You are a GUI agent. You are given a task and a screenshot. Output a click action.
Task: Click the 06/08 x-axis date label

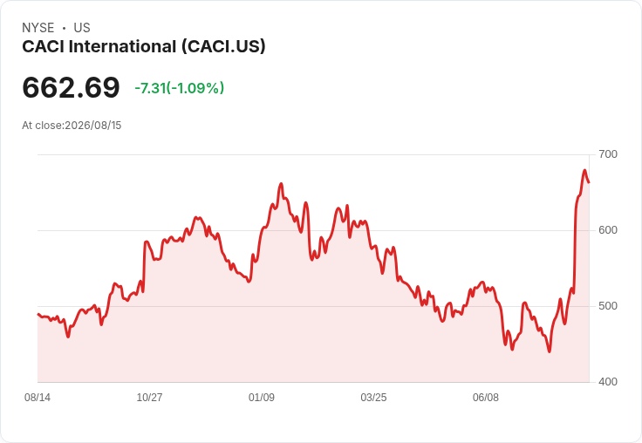coord(486,397)
